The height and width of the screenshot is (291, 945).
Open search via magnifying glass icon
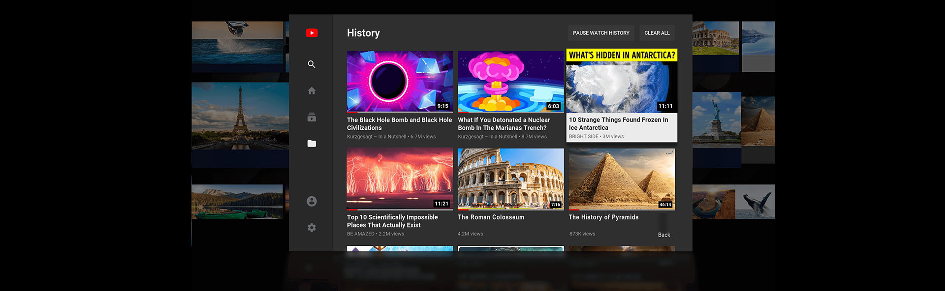pyautogui.click(x=312, y=64)
